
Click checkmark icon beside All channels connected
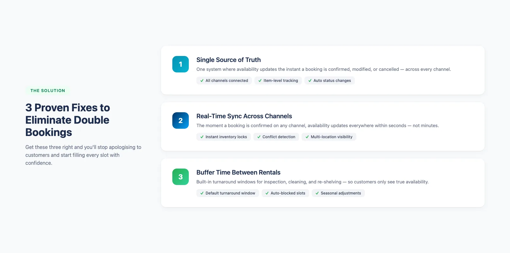point(202,81)
